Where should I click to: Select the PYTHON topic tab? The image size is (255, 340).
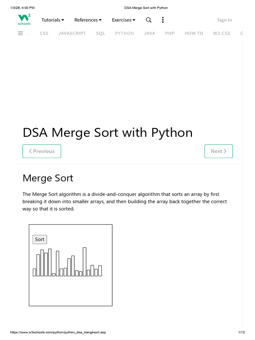[x=125, y=34]
